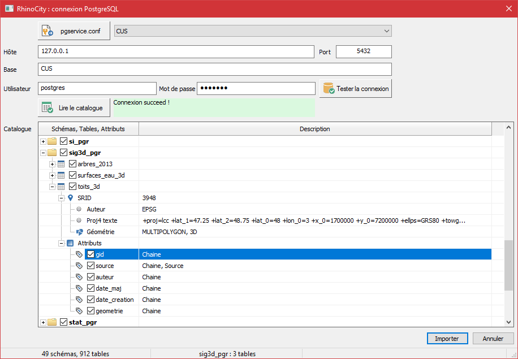Click Tester la connexion button
This screenshot has height=359, width=518.
point(356,89)
